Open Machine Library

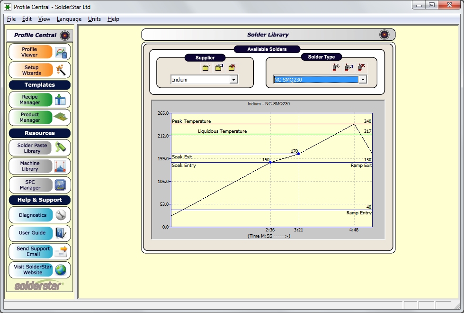[x=40, y=166]
